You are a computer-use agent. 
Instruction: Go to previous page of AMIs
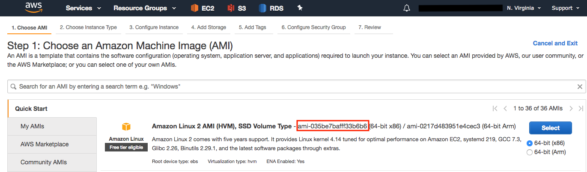(x=505, y=108)
